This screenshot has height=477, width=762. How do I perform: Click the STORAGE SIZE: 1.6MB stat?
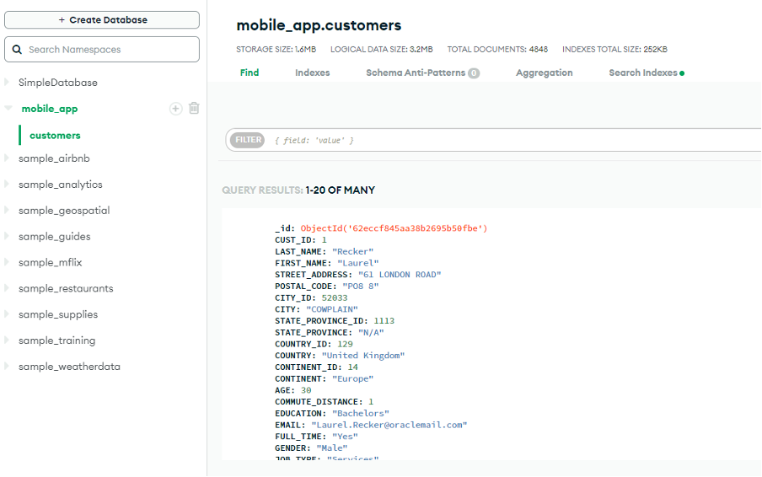tap(276, 50)
